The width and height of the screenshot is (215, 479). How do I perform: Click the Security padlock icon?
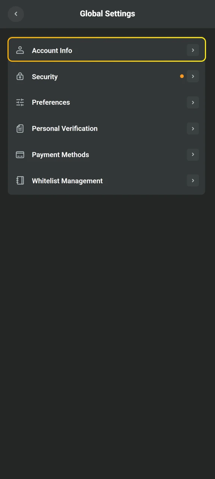(20, 76)
